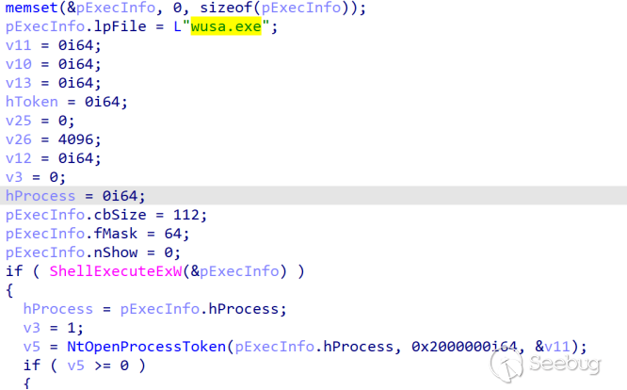Viewport: 627px width, 390px height.
Task: Click the v11 variable declaration line
Action: (x=53, y=45)
